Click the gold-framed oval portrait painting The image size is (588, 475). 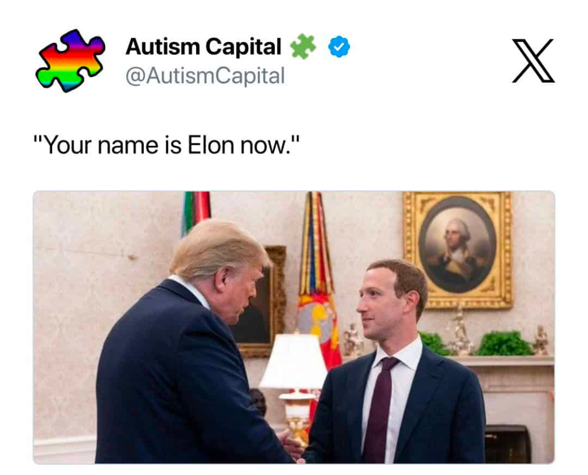pos(457,250)
